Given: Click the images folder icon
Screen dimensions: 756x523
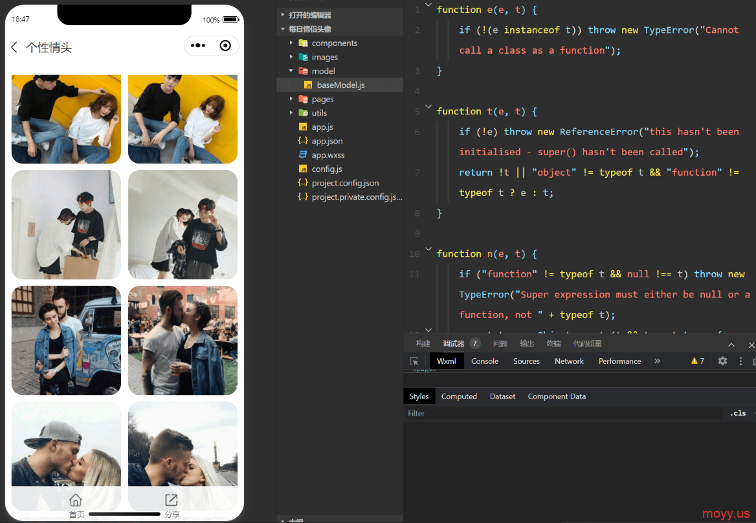Looking at the screenshot, I should tap(304, 57).
